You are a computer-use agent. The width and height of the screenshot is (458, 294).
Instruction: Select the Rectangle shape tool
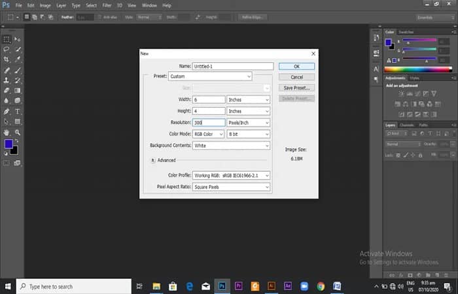[x=18, y=122]
